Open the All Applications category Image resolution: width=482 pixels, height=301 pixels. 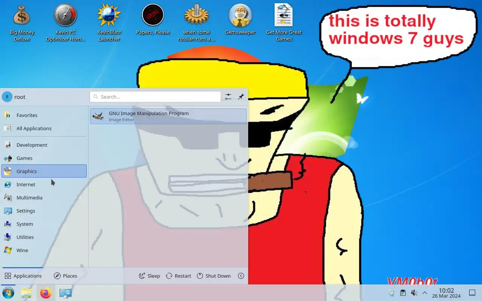click(x=44, y=128)
